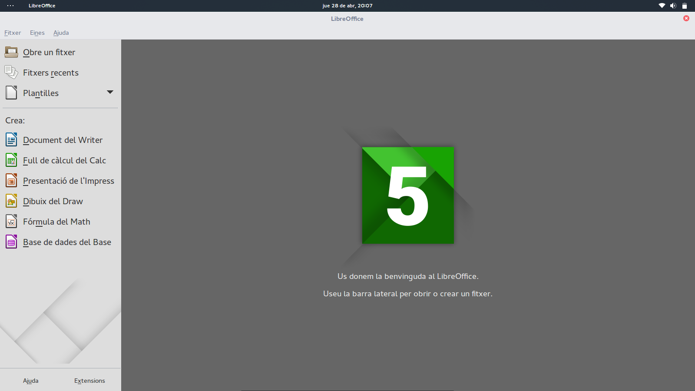695x391 pixels.
Task: Close the LibreOffice window with red button
Action: pos(686,18)
